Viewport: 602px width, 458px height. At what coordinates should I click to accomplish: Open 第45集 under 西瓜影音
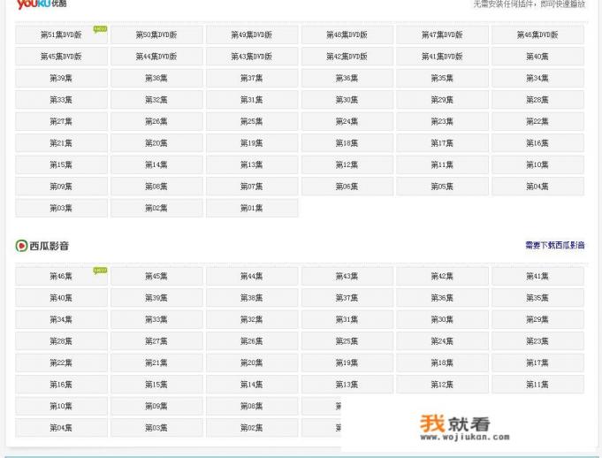tap(156, 277)
